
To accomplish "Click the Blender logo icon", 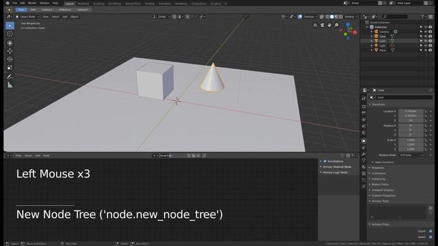I will 8,3.
